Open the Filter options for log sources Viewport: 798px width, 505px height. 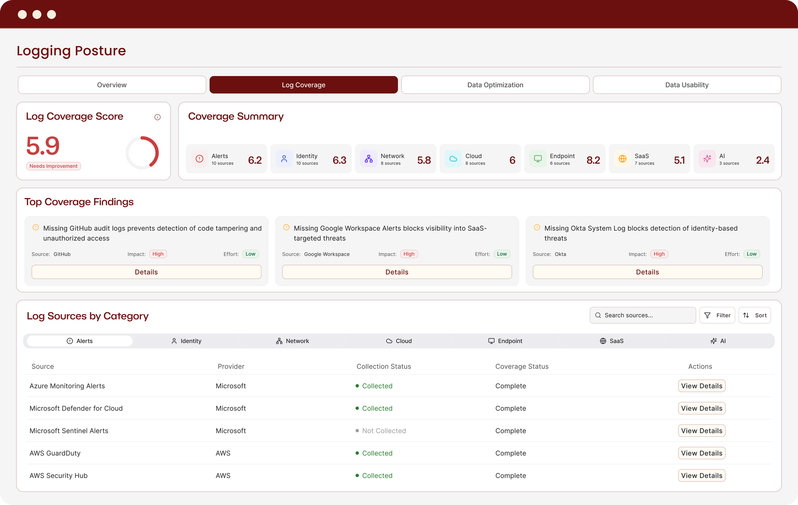coord(717,315)
